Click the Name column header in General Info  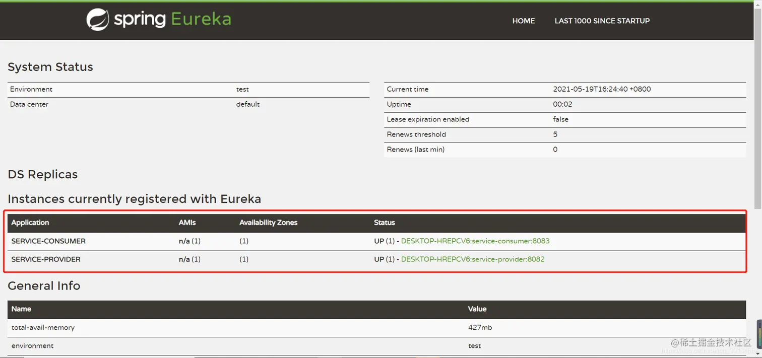click(x=21, y=309)
